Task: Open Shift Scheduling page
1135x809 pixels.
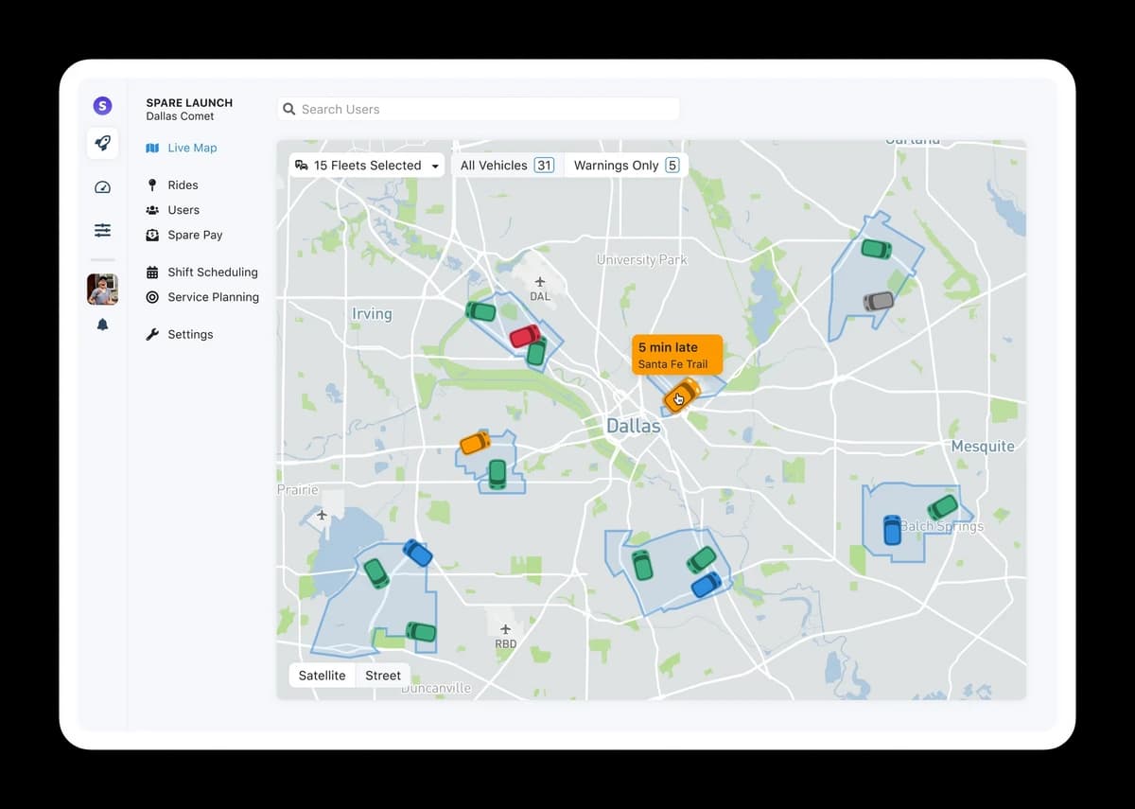Action: click(x=212, y=273)
